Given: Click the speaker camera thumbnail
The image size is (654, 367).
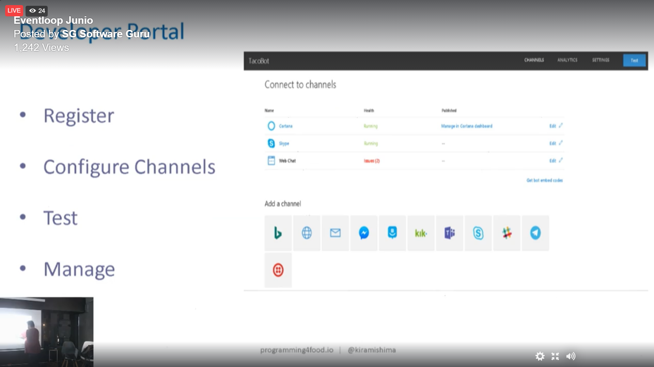Looking at the screenshot, I should [x=47, y=332].
